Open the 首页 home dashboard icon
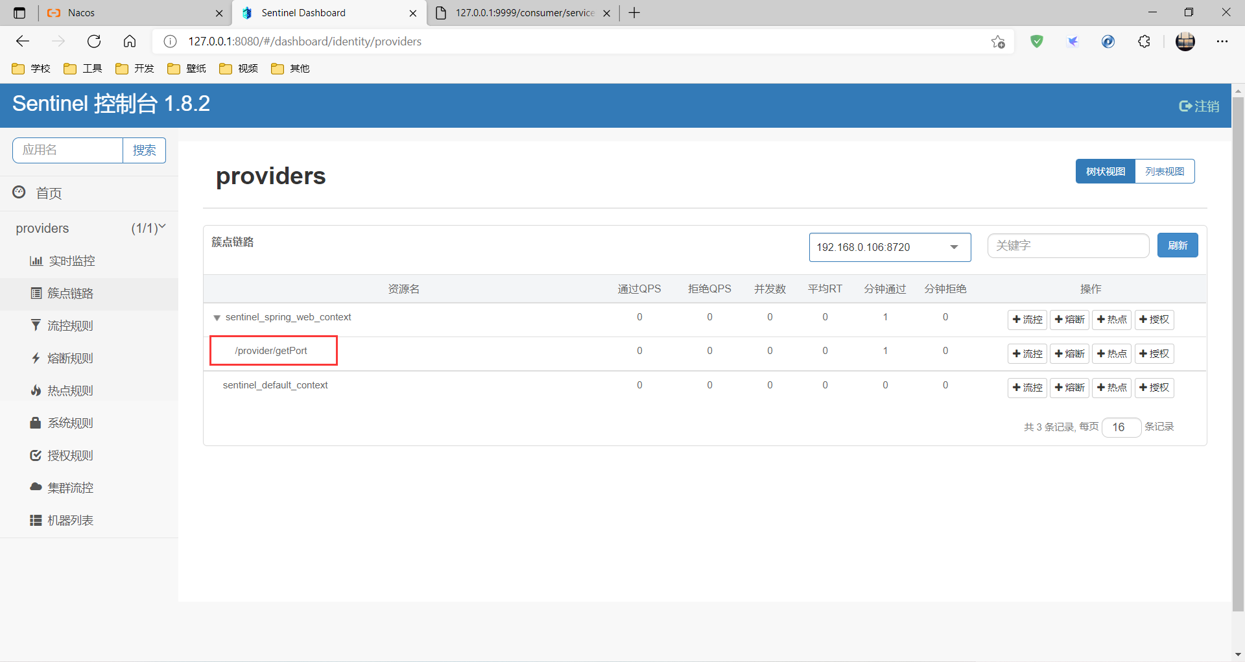 coord(19,193)
